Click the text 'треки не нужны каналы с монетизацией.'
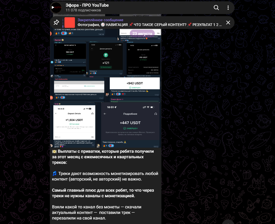The image size is (275, 224). 93,196
